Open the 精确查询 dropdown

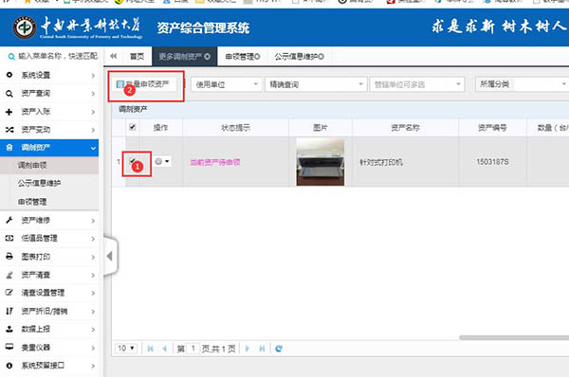pos(316,84)
